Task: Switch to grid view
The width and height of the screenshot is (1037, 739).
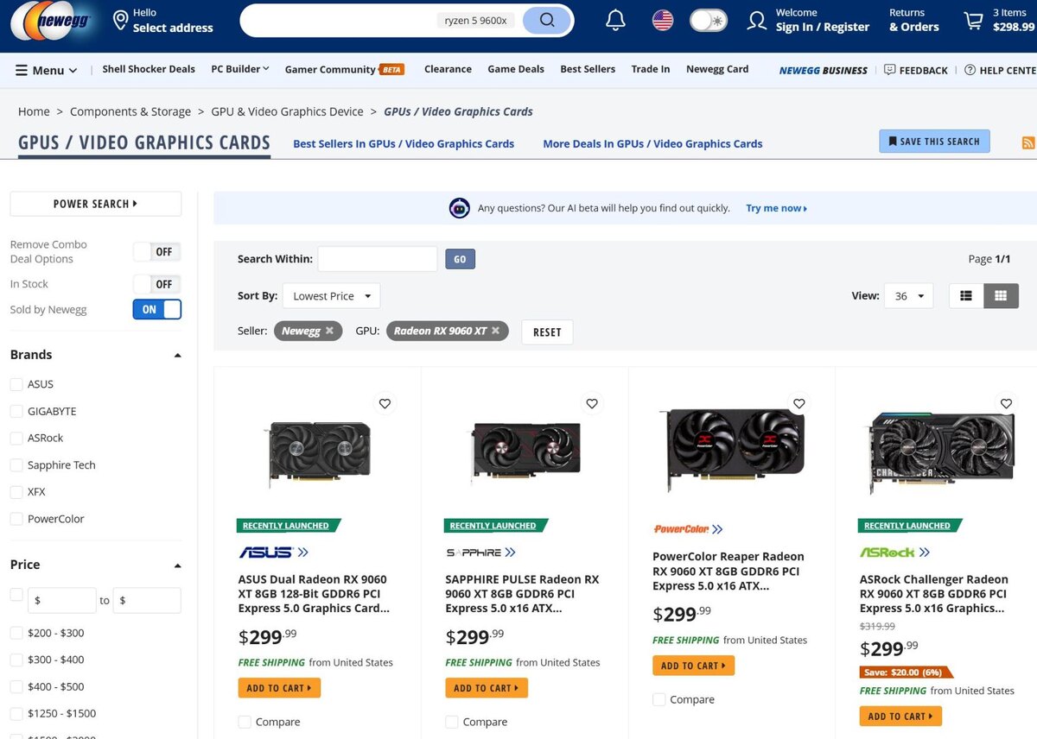Action: [1001, 296]
